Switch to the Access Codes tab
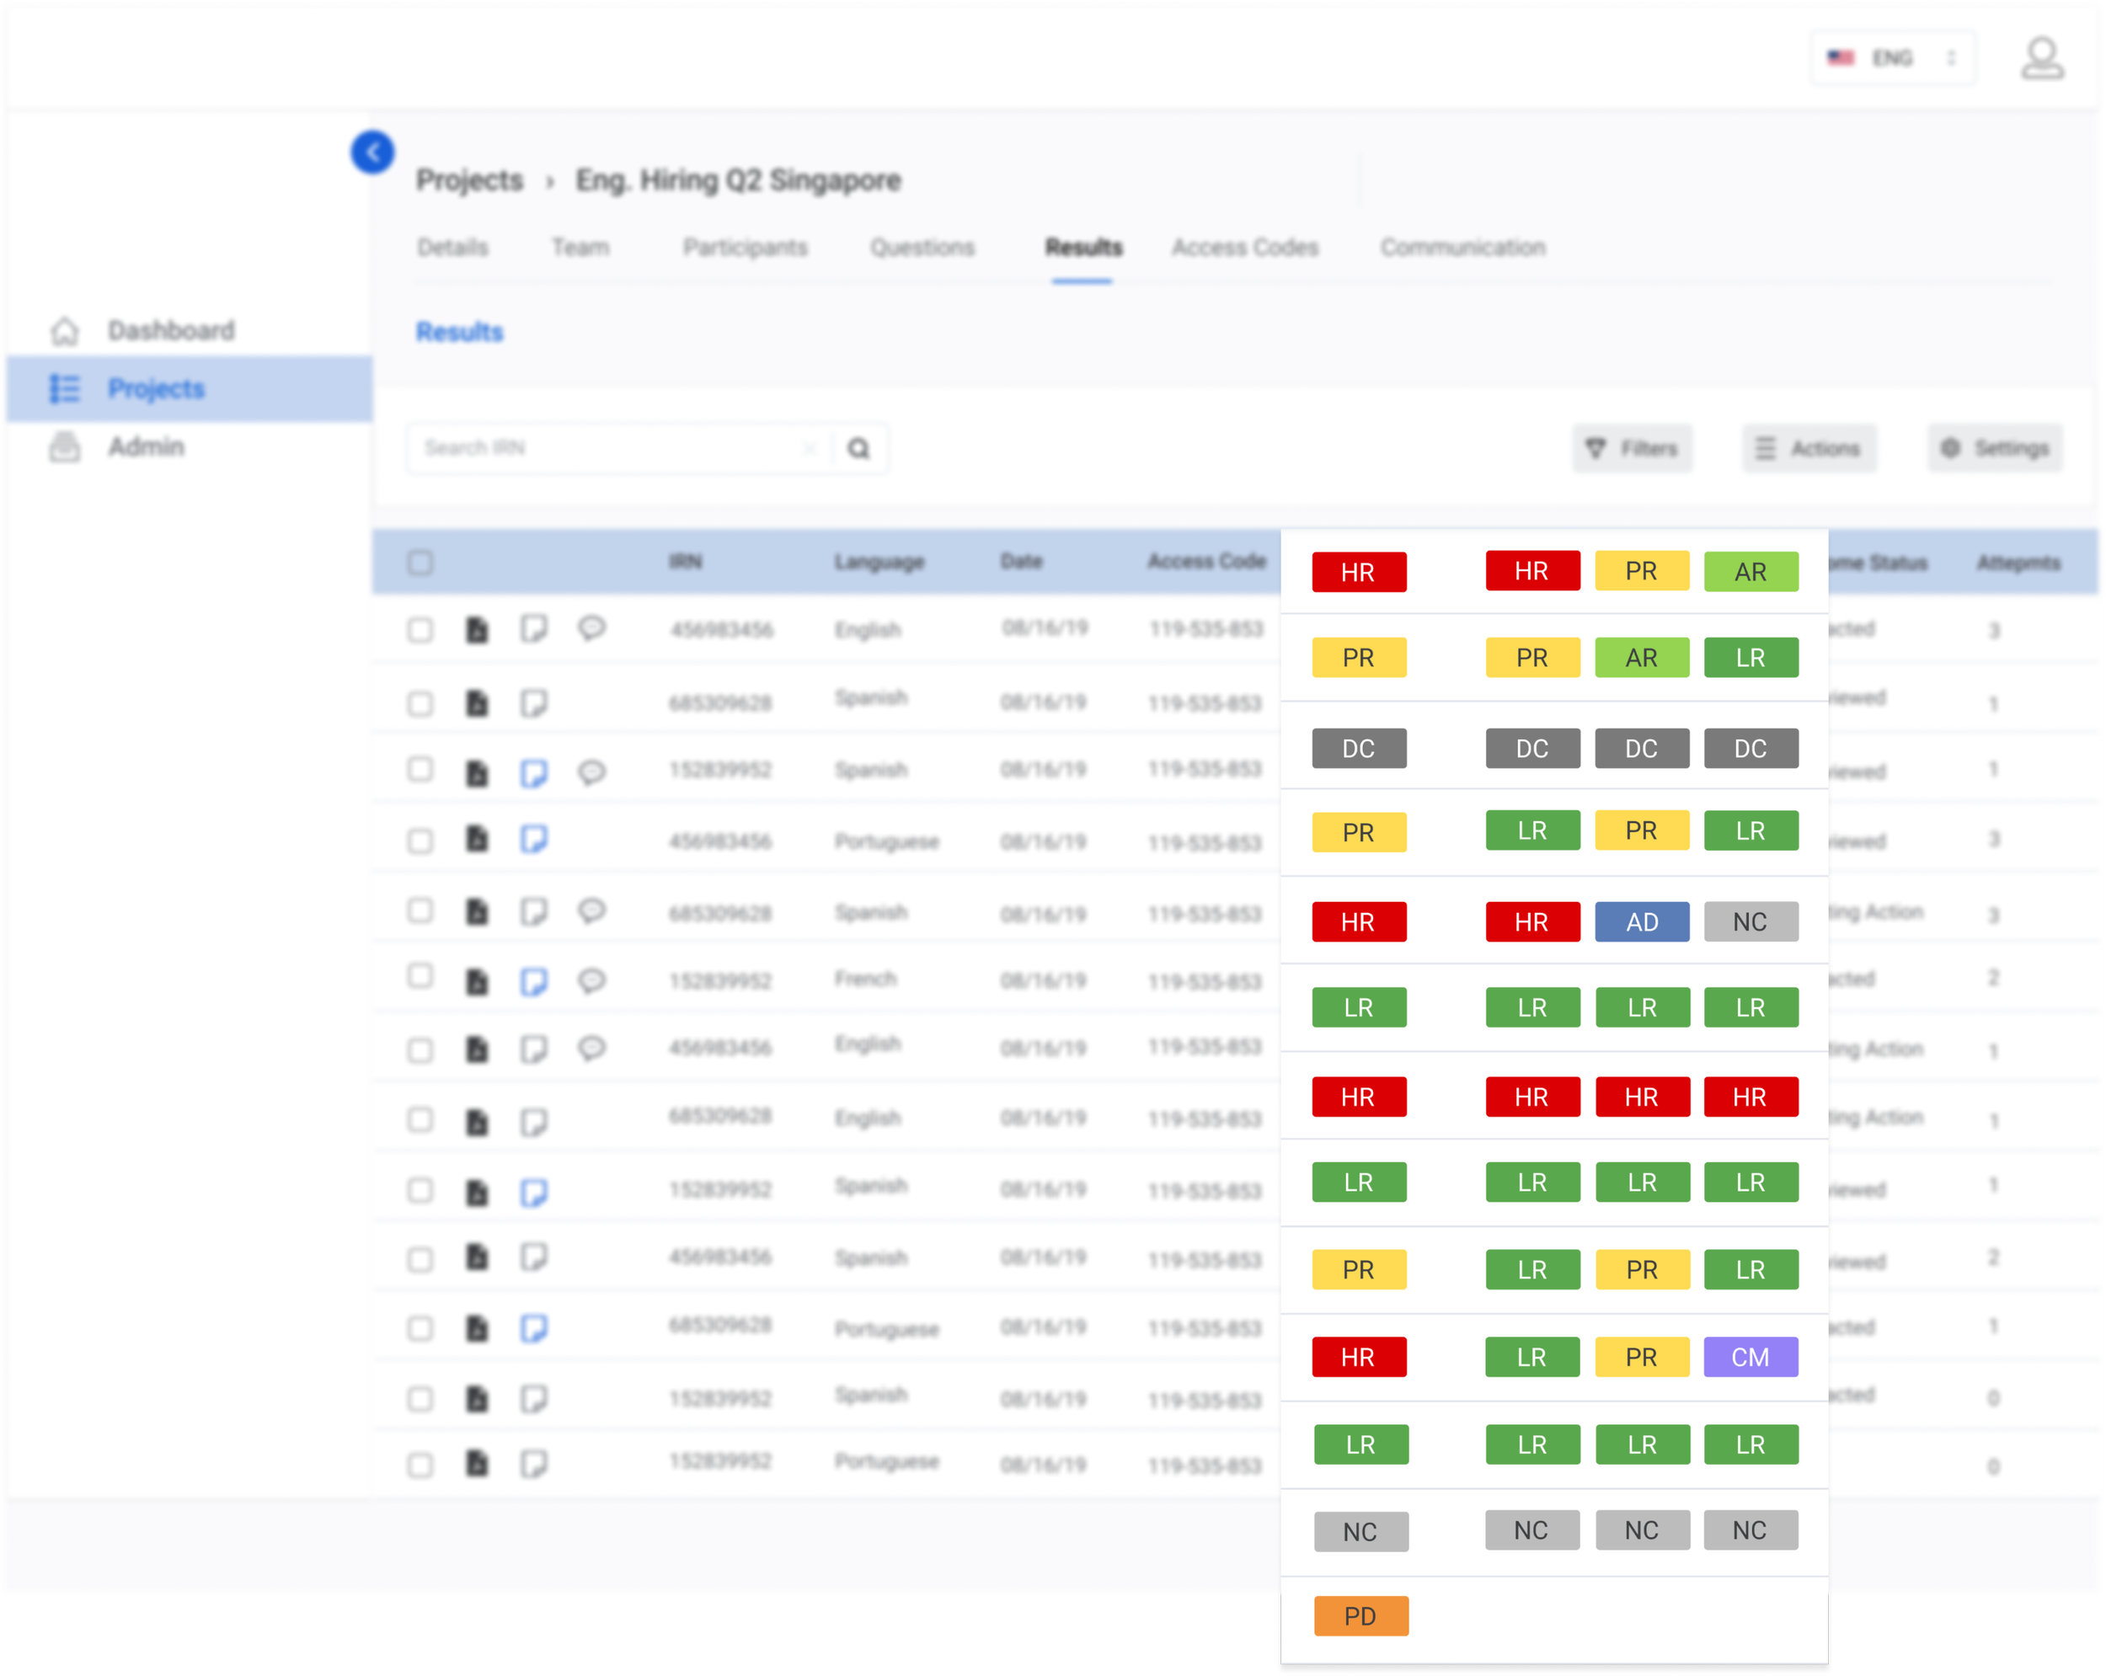This screenshot has height=1676, width=2106. pos(1244,248)
